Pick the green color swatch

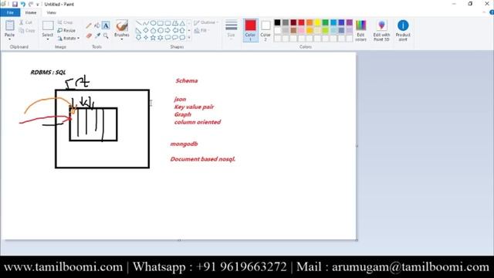(x=326, y=22)
